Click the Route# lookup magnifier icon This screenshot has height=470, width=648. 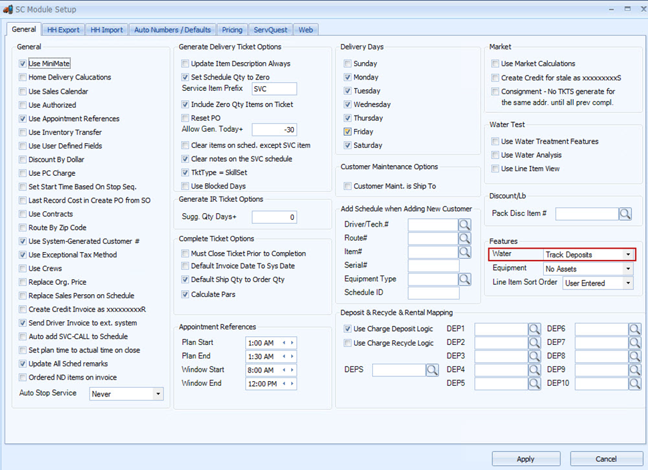point(464,238)
